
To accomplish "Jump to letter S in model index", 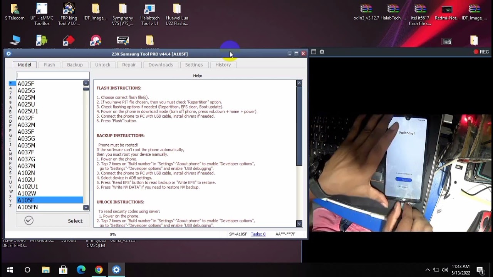I will pyautogui.click(x=10, y=173).
